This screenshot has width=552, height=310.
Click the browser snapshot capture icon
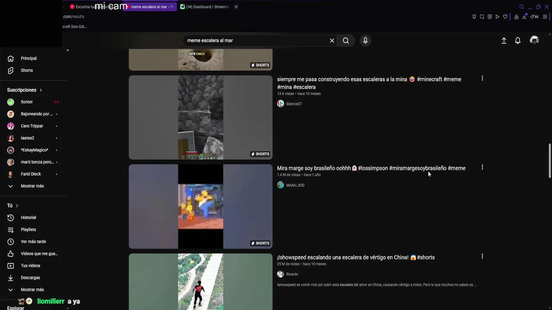(482, 17)
